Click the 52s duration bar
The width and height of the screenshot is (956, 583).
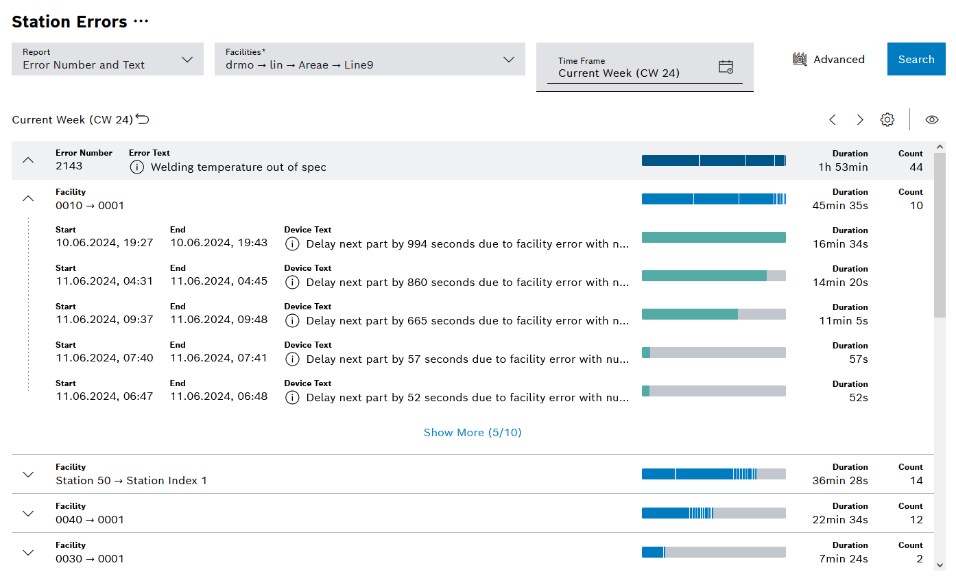click(714, 391)
